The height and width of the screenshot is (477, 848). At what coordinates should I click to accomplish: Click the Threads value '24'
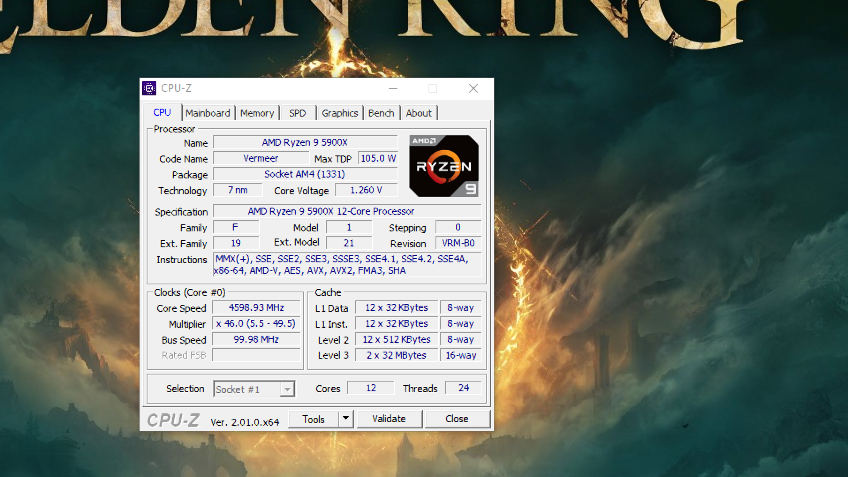464,388
